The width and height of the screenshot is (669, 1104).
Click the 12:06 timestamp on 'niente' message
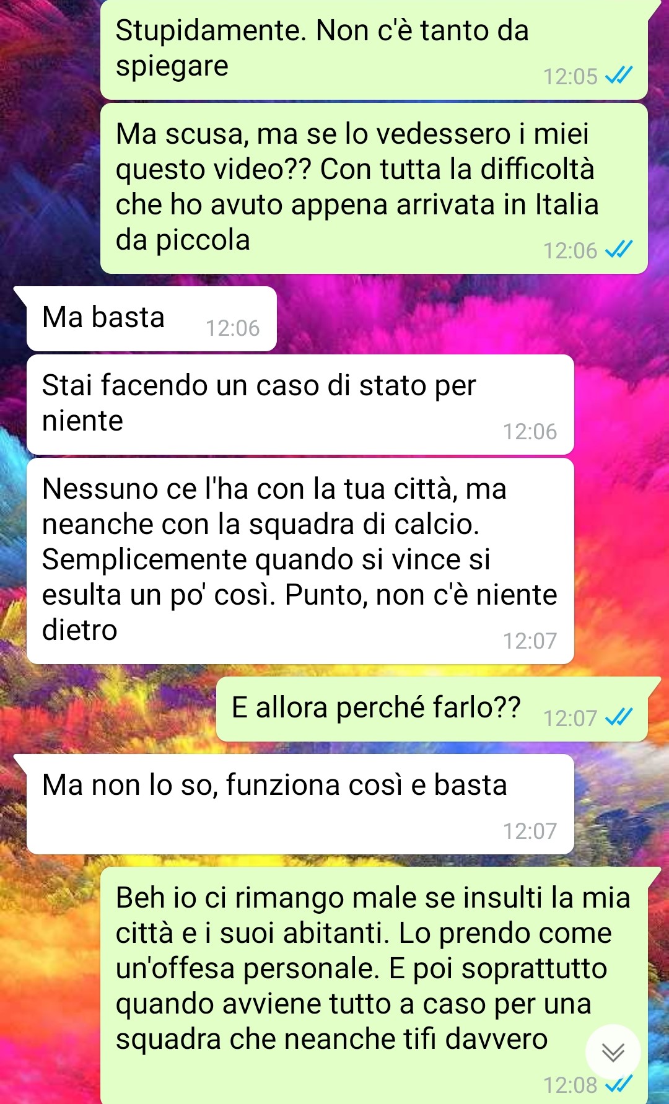[x=530, y=431]
